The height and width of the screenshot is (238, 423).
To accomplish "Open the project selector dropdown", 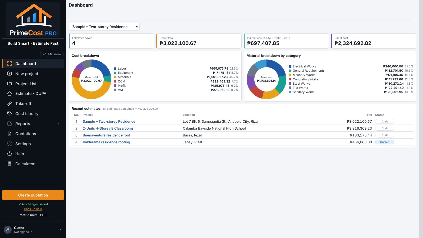I will click(x=104, y=27).
